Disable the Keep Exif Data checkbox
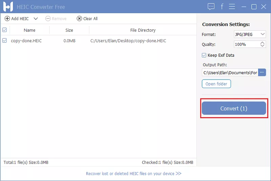 [x=204, y=55]
